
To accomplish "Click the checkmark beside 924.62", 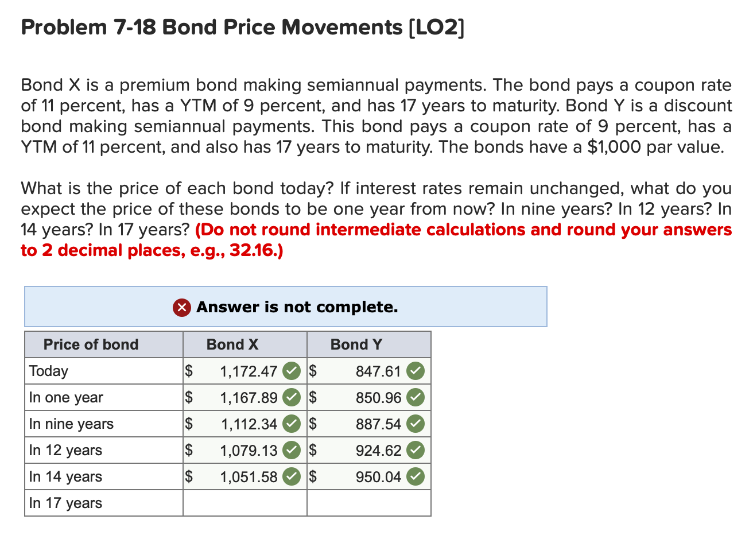I will point(416,450).
